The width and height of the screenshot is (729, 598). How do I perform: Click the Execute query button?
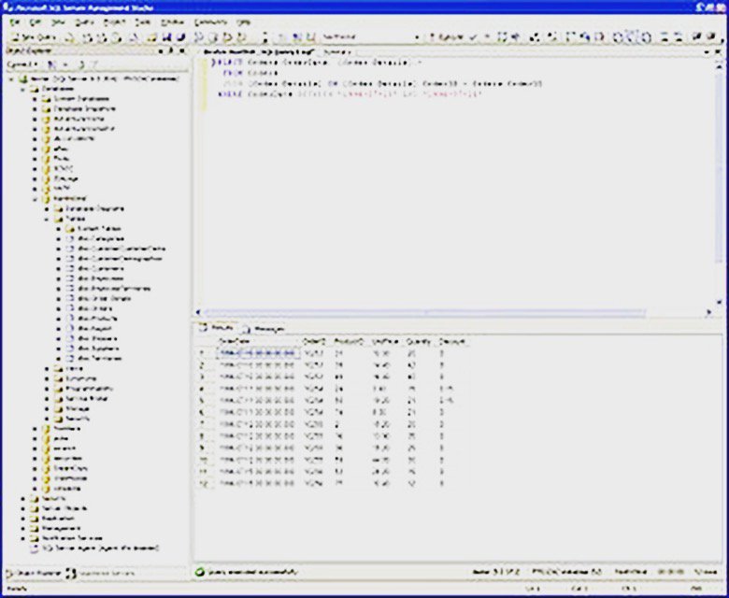(447, 37)
